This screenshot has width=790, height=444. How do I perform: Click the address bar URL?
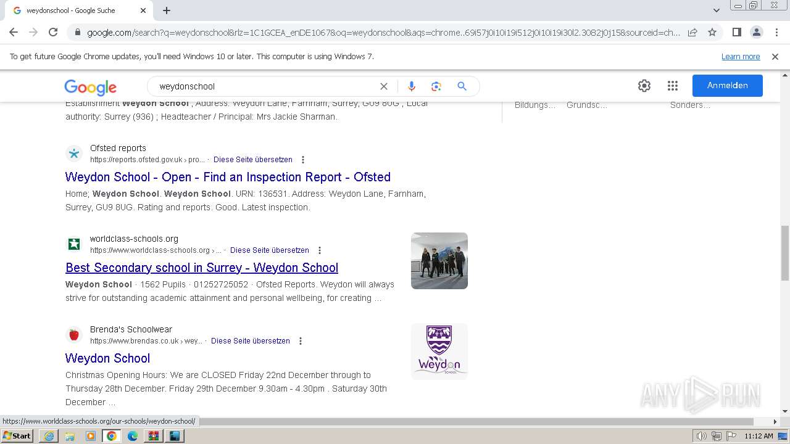pyautogui.click(x=383, y=33)
